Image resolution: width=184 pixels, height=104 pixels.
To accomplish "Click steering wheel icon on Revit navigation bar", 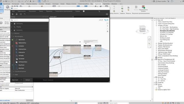I will (x=149, y=40).
